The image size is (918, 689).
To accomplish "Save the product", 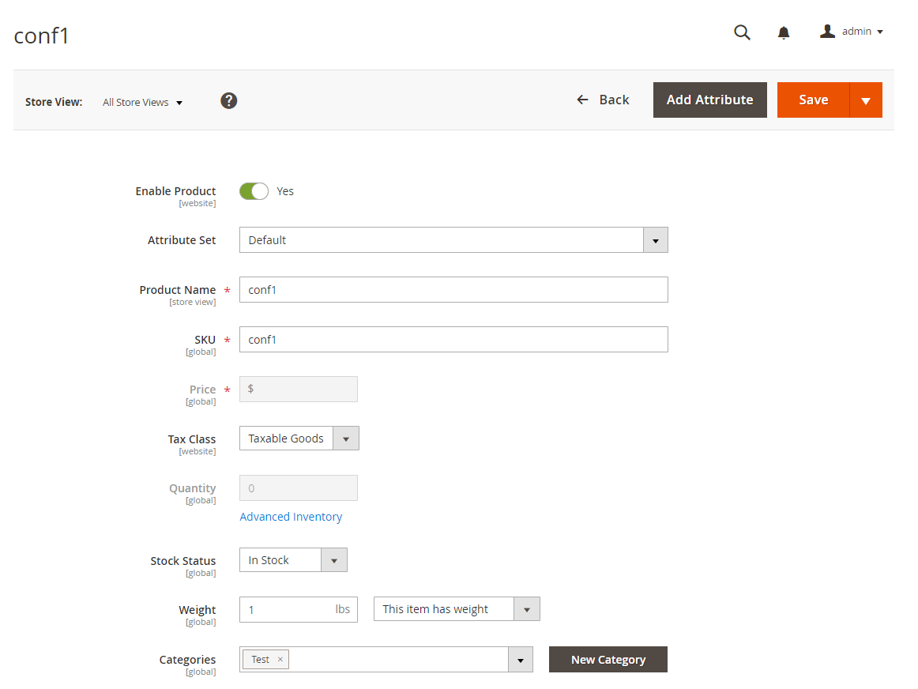I will tap(813, 100).
